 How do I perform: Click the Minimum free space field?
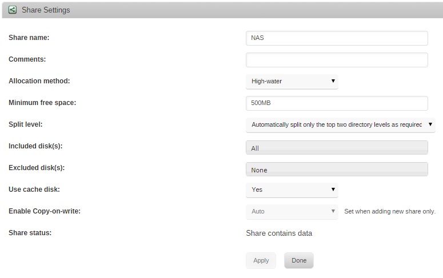click(337, 103)
